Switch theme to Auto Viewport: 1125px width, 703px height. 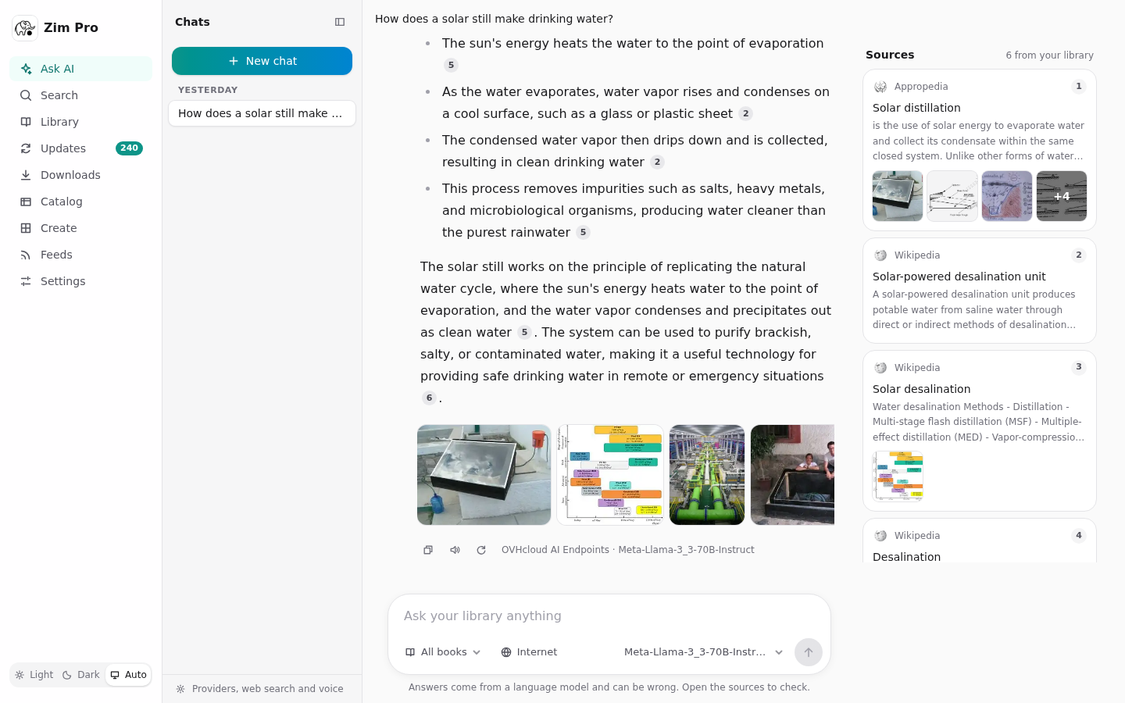click(x=128, y=675)
